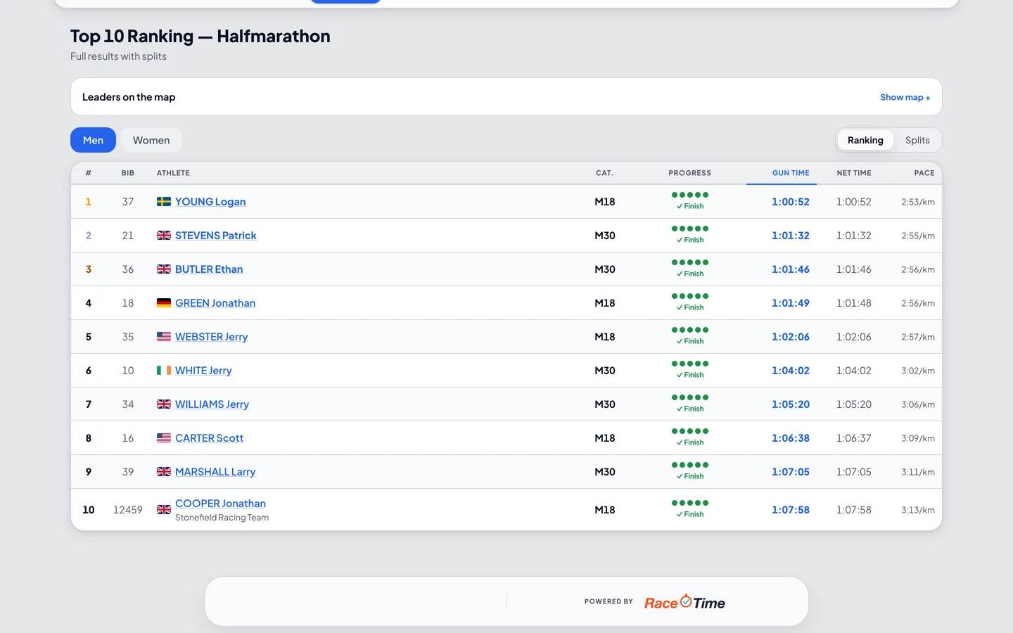The height and width of the screenshot is (633, 1013).
Task: Open GREEN Jonathan's athlete page
Action: 215,303
